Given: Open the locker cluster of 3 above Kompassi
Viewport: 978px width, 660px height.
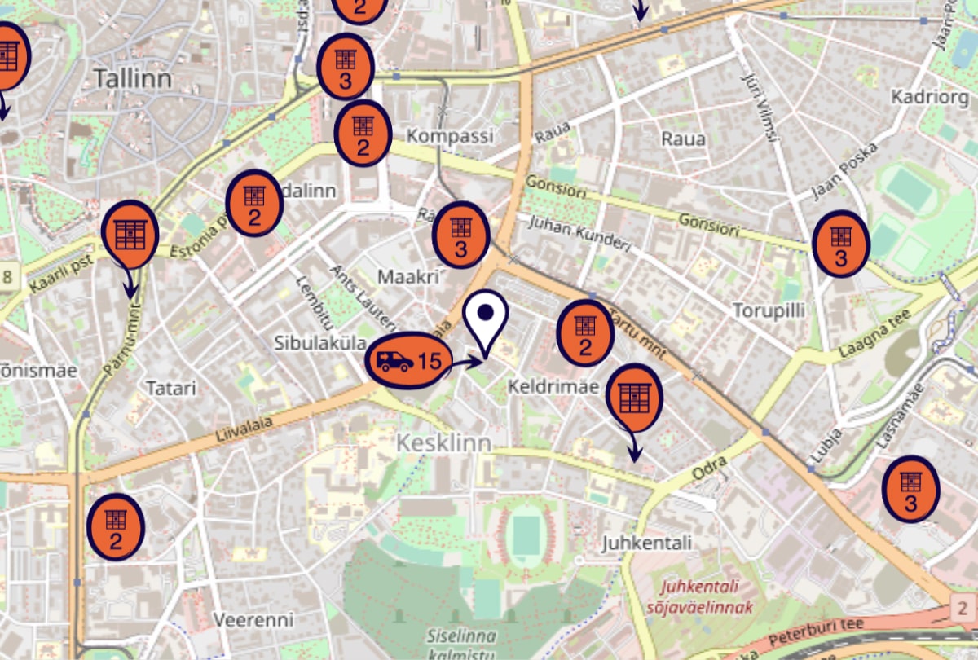Looking at the screenshot, I should click(345, 67).
